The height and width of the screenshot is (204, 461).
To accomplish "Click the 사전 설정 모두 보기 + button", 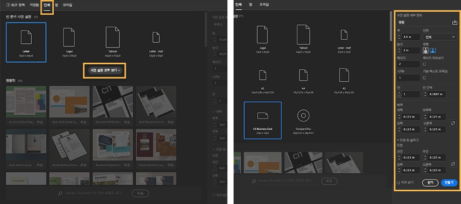I will (105, 70).
